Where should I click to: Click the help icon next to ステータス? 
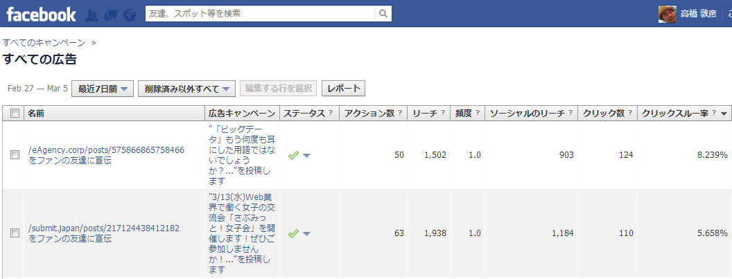[331, 114]
